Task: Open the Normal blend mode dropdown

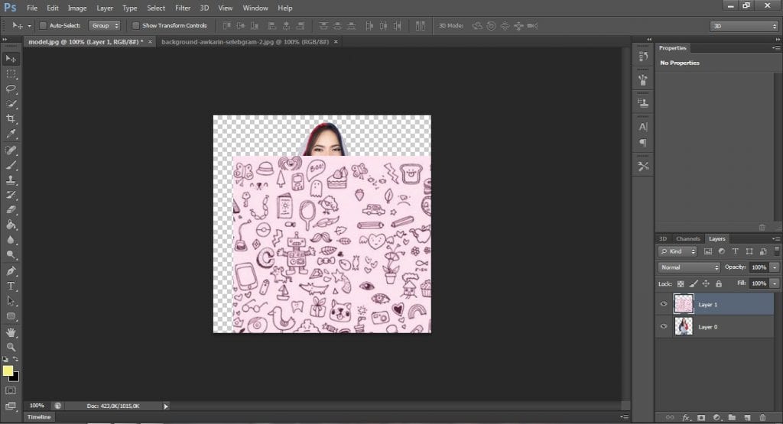Action: coord(689,267)
